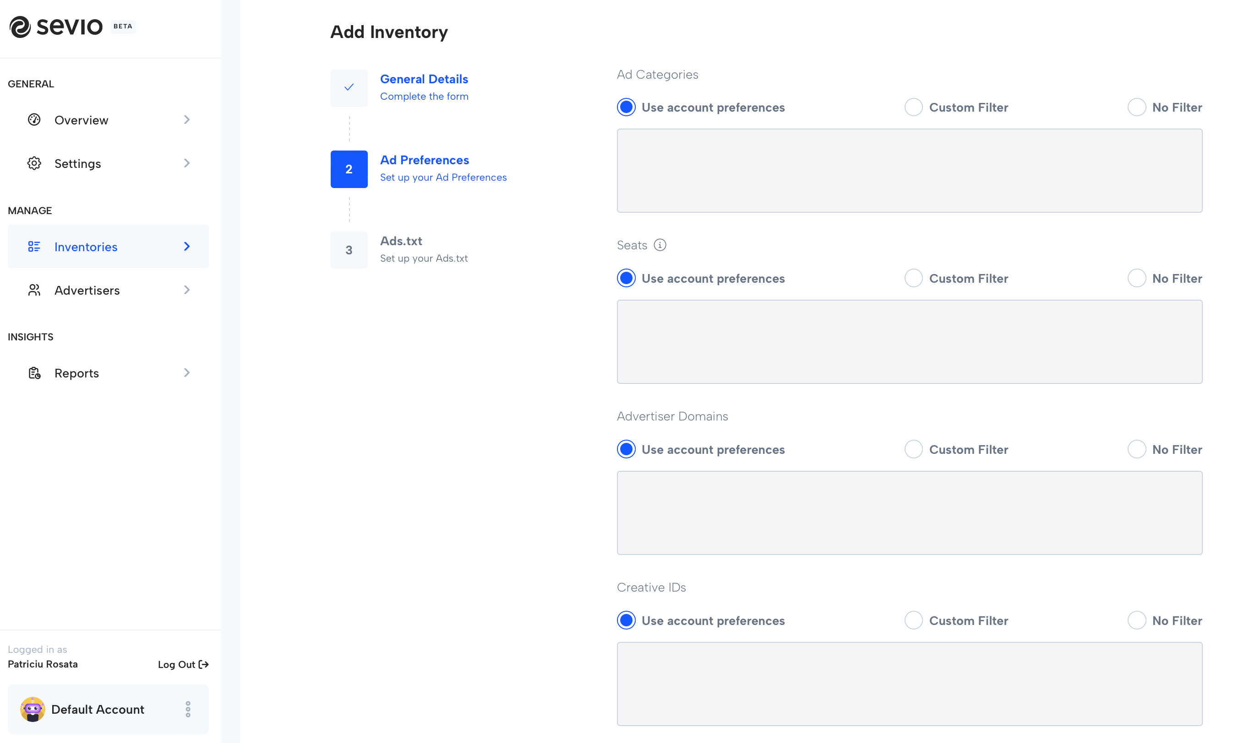Click the Inventories list icon
This screenshot has width=1255, height=743.
pyautogui.click(x=33, y=246)
